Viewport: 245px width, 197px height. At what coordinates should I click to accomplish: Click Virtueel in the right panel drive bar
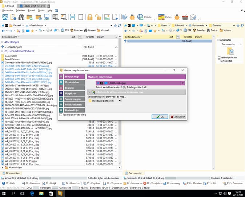pos(225,30)
